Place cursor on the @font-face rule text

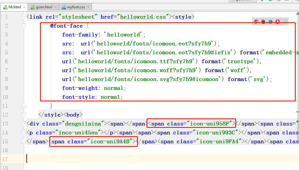tap(66, 26)
